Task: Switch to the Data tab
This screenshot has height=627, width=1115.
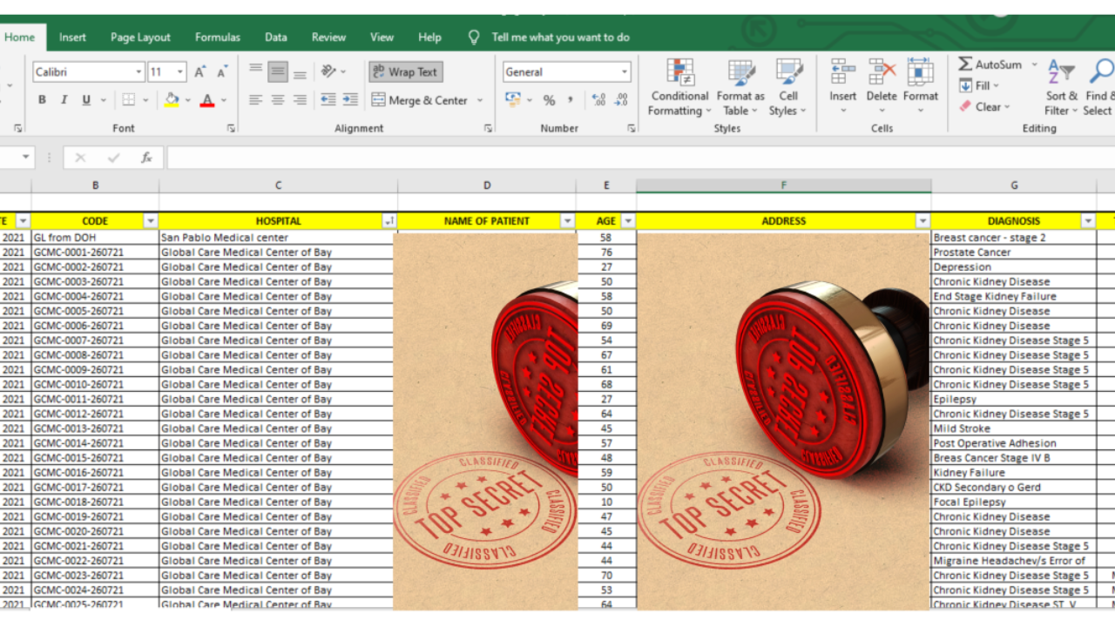Action: 276,37
